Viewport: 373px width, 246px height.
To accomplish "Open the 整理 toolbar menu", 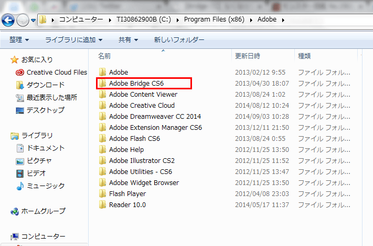I will (19, 39).
